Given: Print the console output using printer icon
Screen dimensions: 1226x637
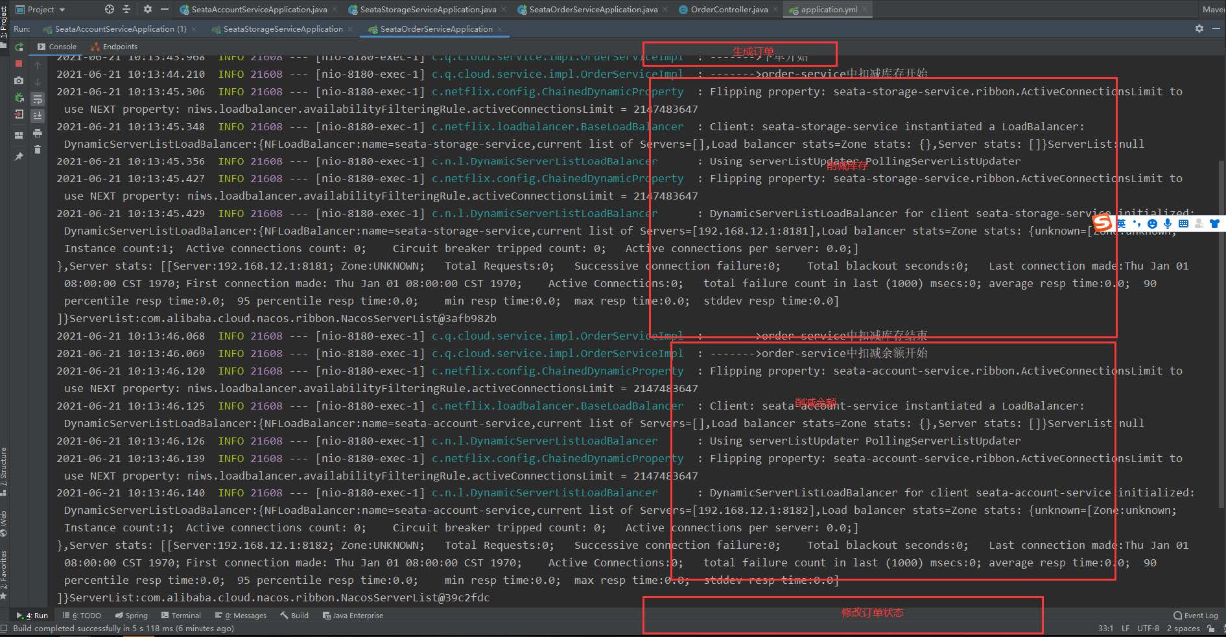Looking at the screenshot, I should [38, 133].
